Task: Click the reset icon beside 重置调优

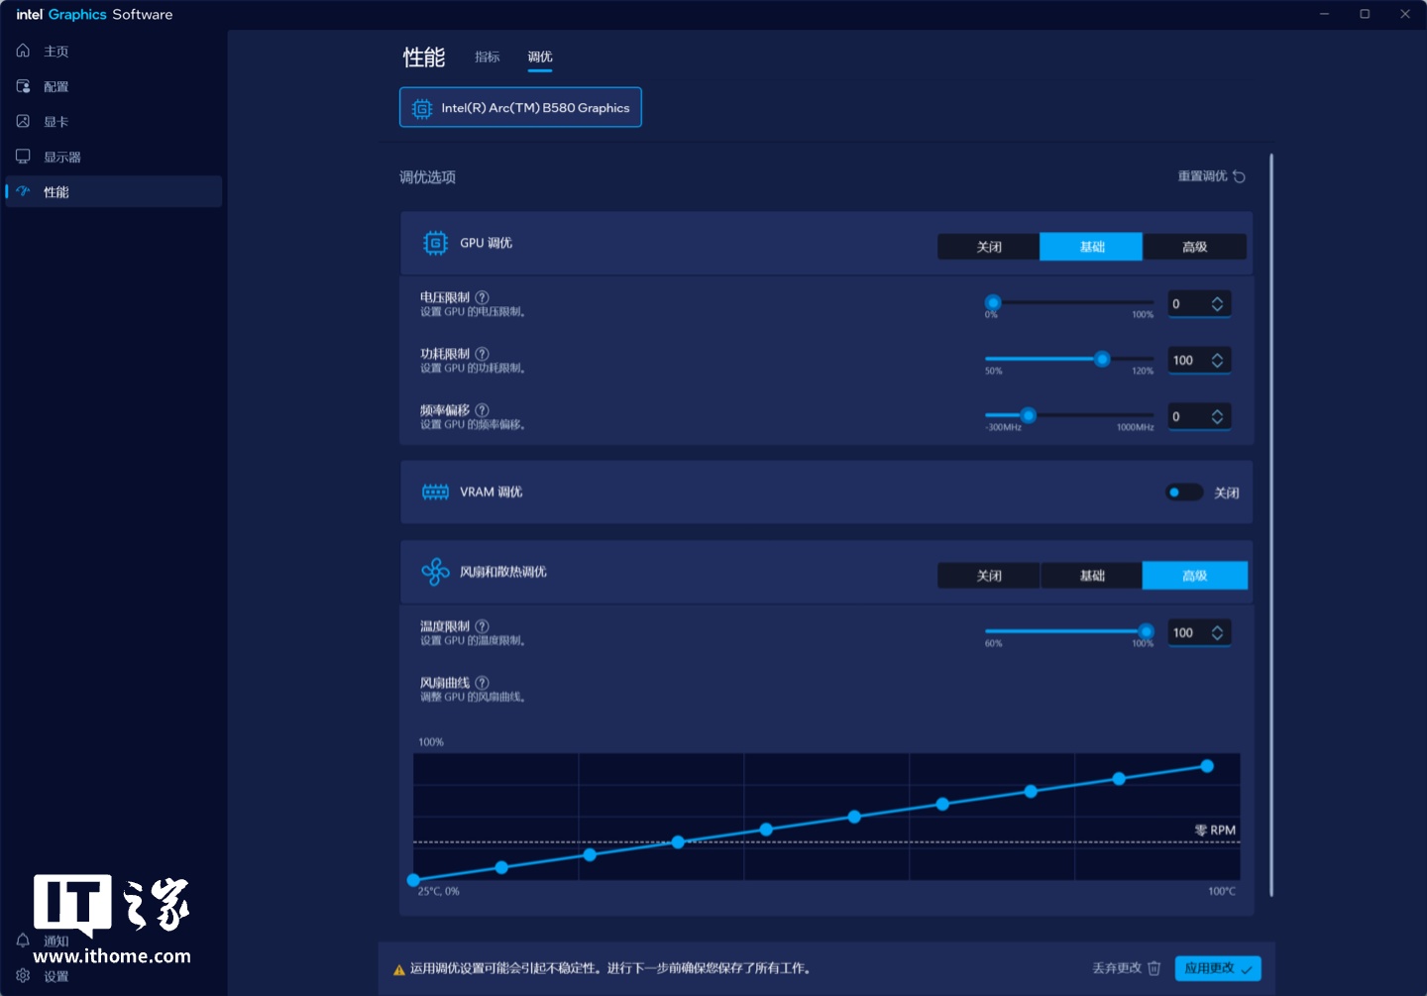Action: 1239,176
